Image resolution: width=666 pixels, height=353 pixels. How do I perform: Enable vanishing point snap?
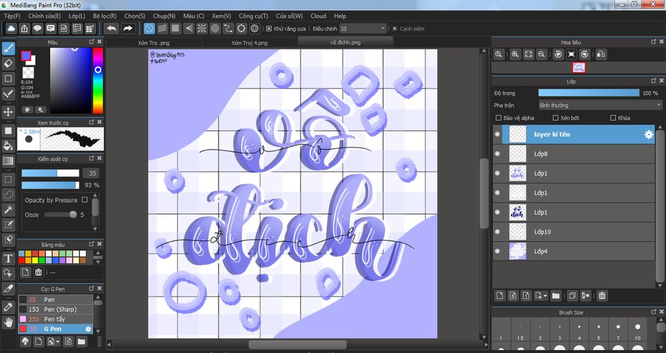pyautogui.click(x=189, y=29)
